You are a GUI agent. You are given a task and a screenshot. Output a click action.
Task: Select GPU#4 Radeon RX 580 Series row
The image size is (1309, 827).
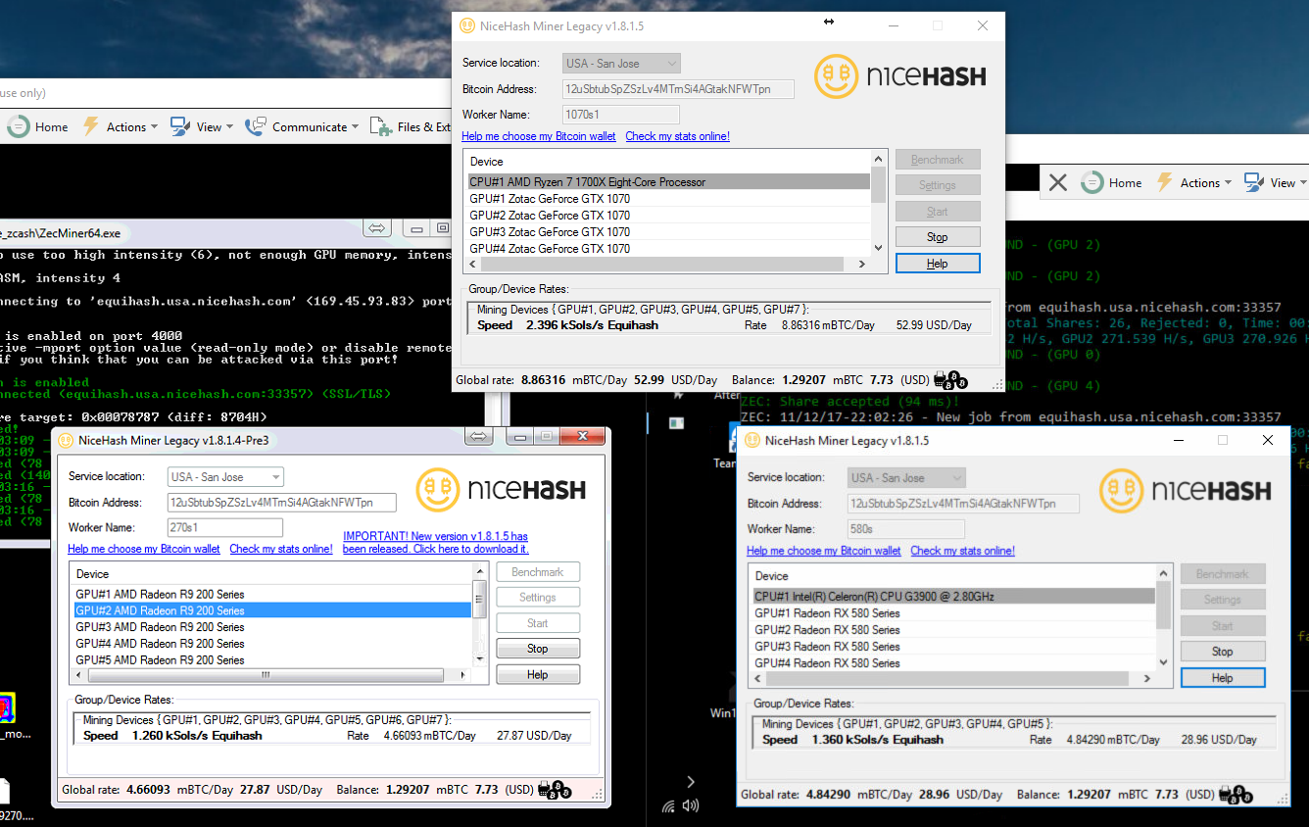point(953,662)
